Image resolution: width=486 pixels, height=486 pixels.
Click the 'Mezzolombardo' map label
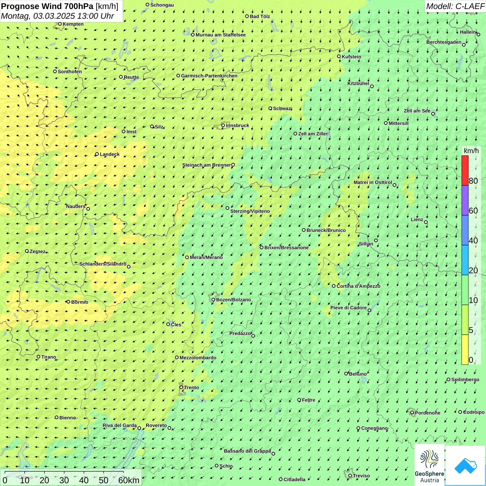[x=198, y=358]
